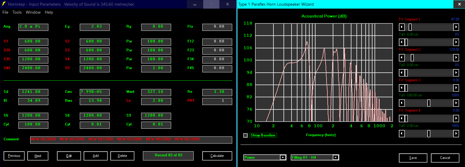Click the Calculate button
Viewport: 465px width, 167px height.
(217, 156)
